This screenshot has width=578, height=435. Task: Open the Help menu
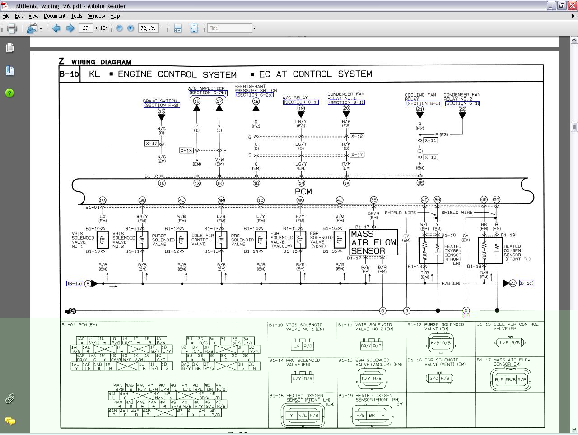click(115, 16)
